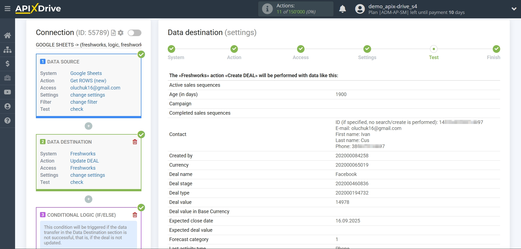This screenshot has height=249, width=521.
Task: Go to Home in sidebar
Action: 7,35
